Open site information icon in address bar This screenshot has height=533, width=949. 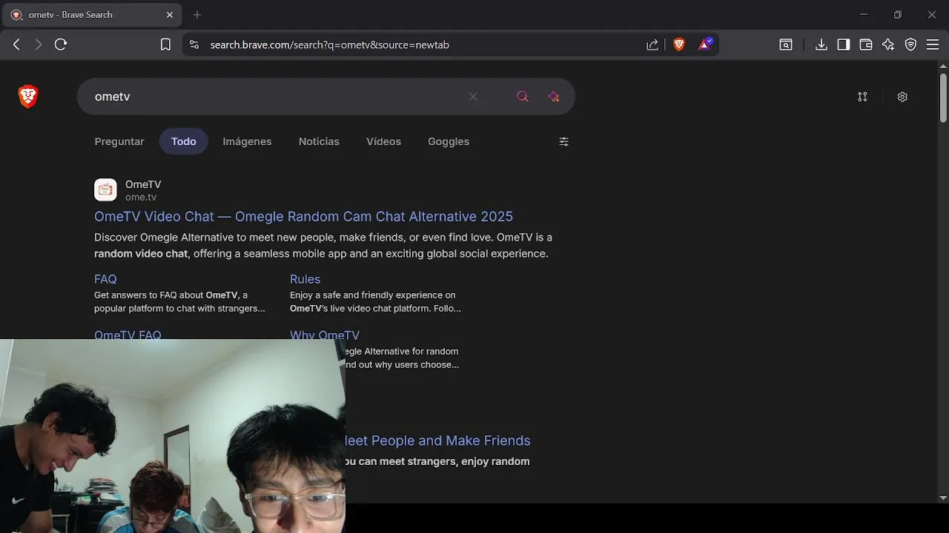pyautogui.click(x=194, y=44)
